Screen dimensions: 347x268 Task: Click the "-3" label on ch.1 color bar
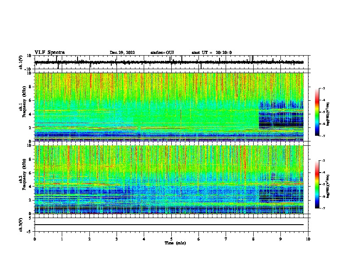point(323,88)
